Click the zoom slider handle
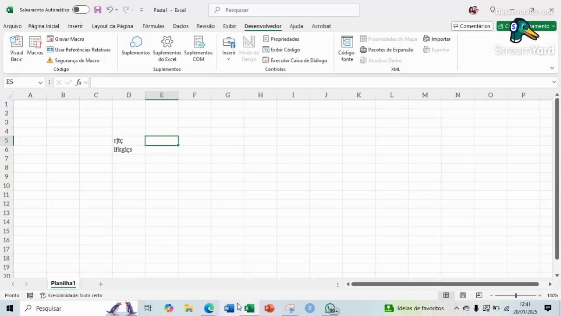The image size is (561, 316). (x=516, y=295)
